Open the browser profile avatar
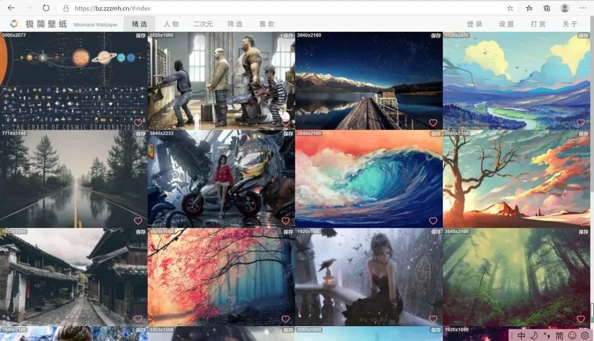The height and width of the screenshot is (341, 594). point(564,8)
